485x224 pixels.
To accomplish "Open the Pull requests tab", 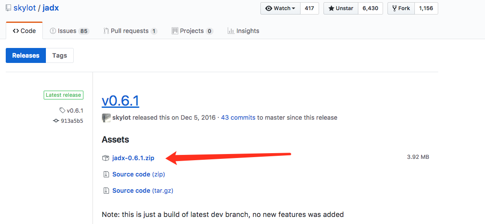I will [x=130, y=31].
